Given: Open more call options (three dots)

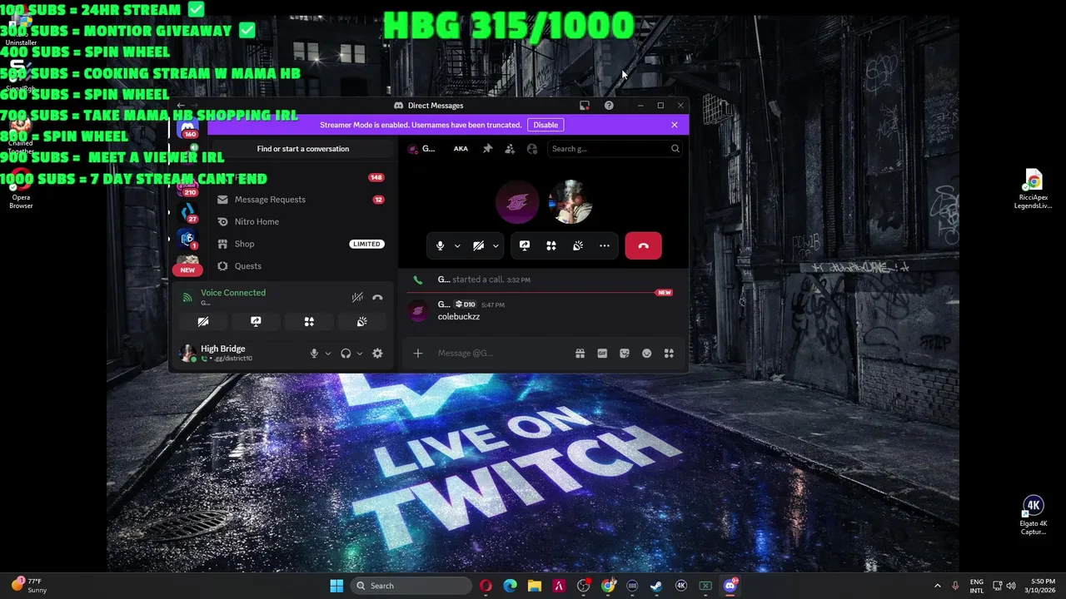Looking at the screenshot, I should pos(605,245).
